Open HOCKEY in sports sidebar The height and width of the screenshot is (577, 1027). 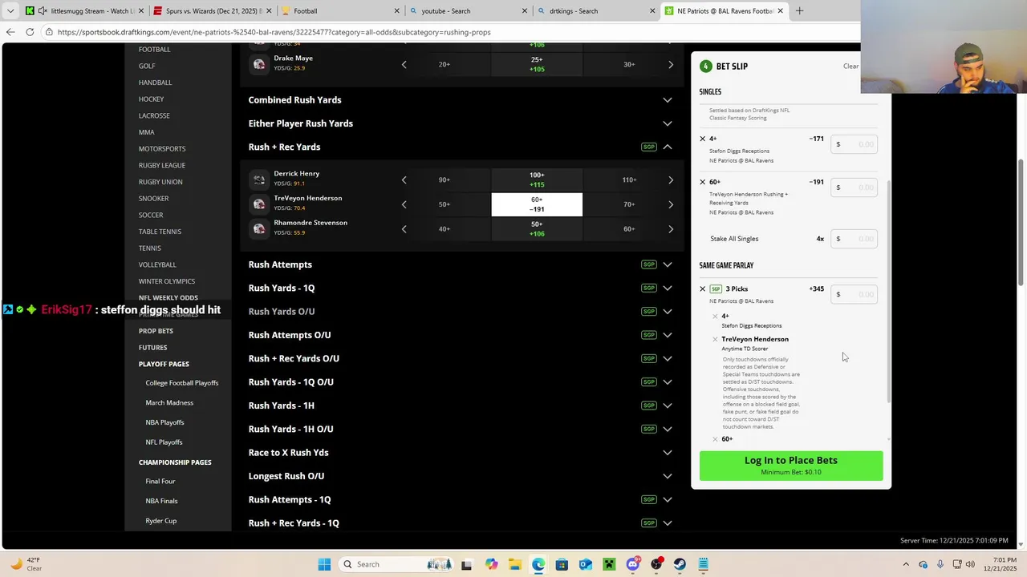151,99
